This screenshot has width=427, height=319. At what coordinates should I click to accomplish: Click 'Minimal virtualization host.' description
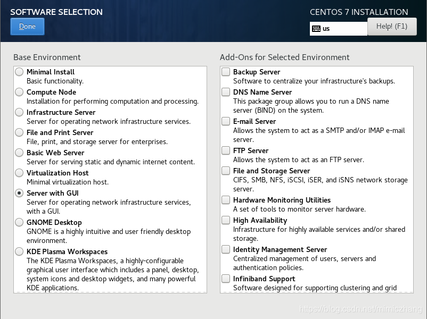click(68, 182)
